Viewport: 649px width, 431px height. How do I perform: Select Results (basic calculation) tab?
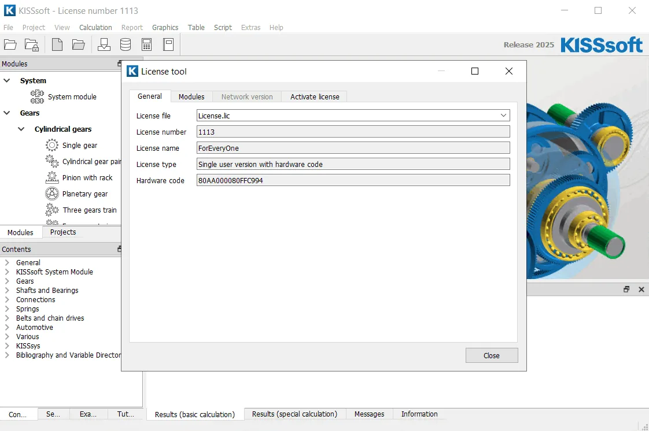195,414
